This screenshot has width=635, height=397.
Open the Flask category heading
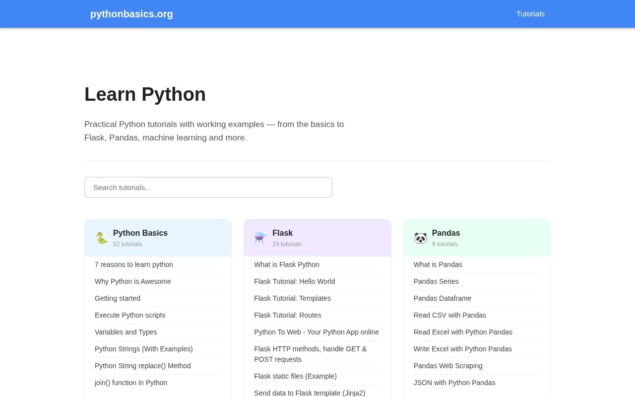(282, 233)
